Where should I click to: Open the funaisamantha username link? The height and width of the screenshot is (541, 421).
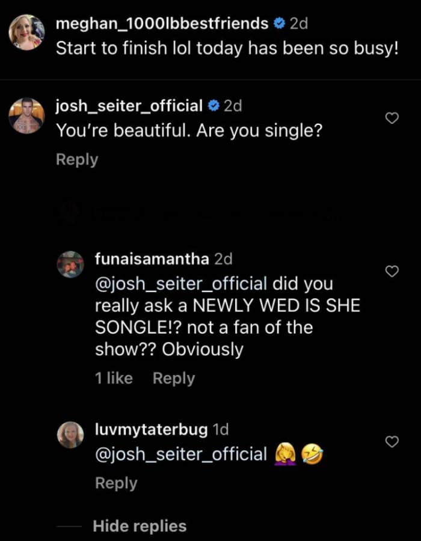click(152, 258)
